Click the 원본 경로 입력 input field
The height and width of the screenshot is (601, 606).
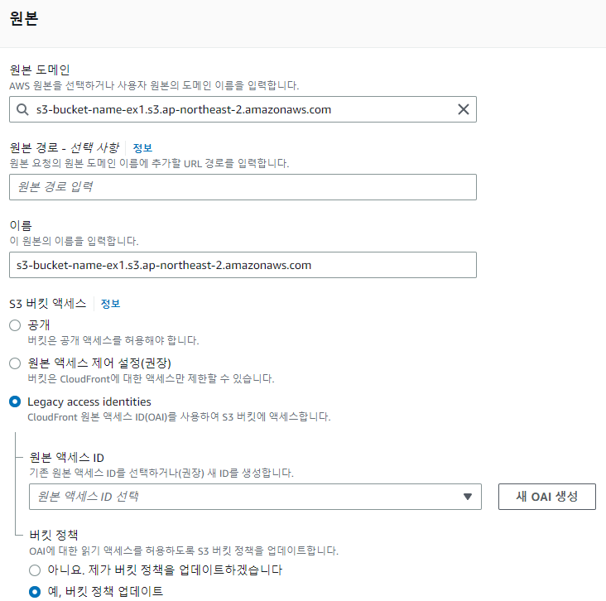(x=243, y=187)
